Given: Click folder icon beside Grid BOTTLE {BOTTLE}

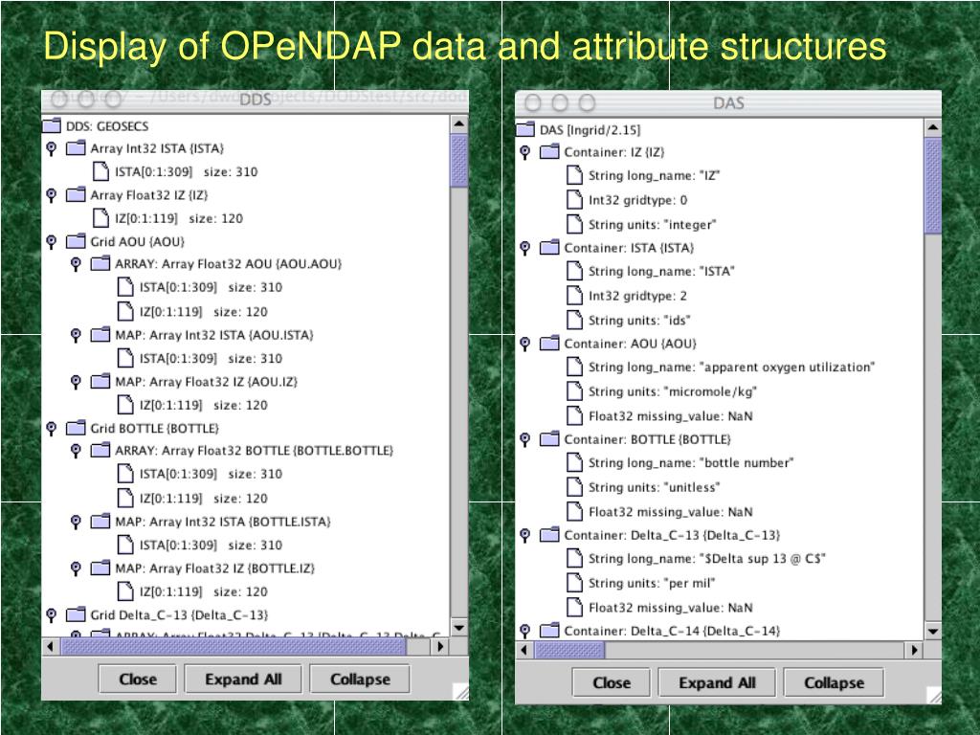Looking at the screenshot, I should 76,428.
